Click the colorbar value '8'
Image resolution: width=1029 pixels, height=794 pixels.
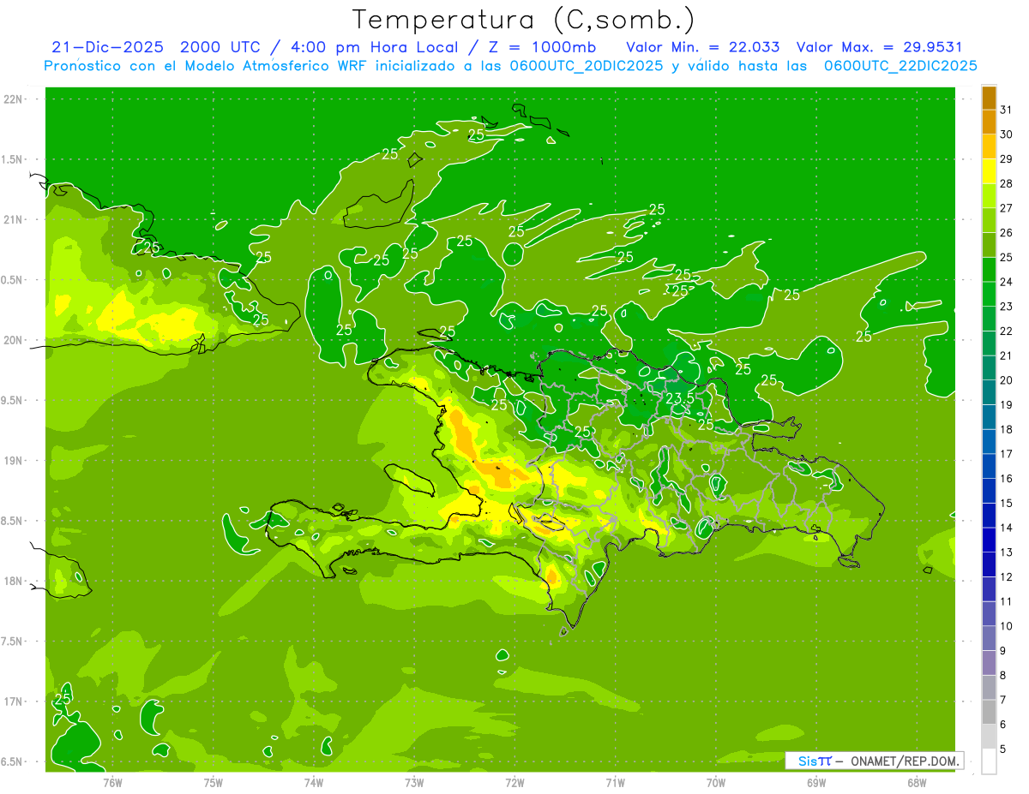[x=1003, y=676]
